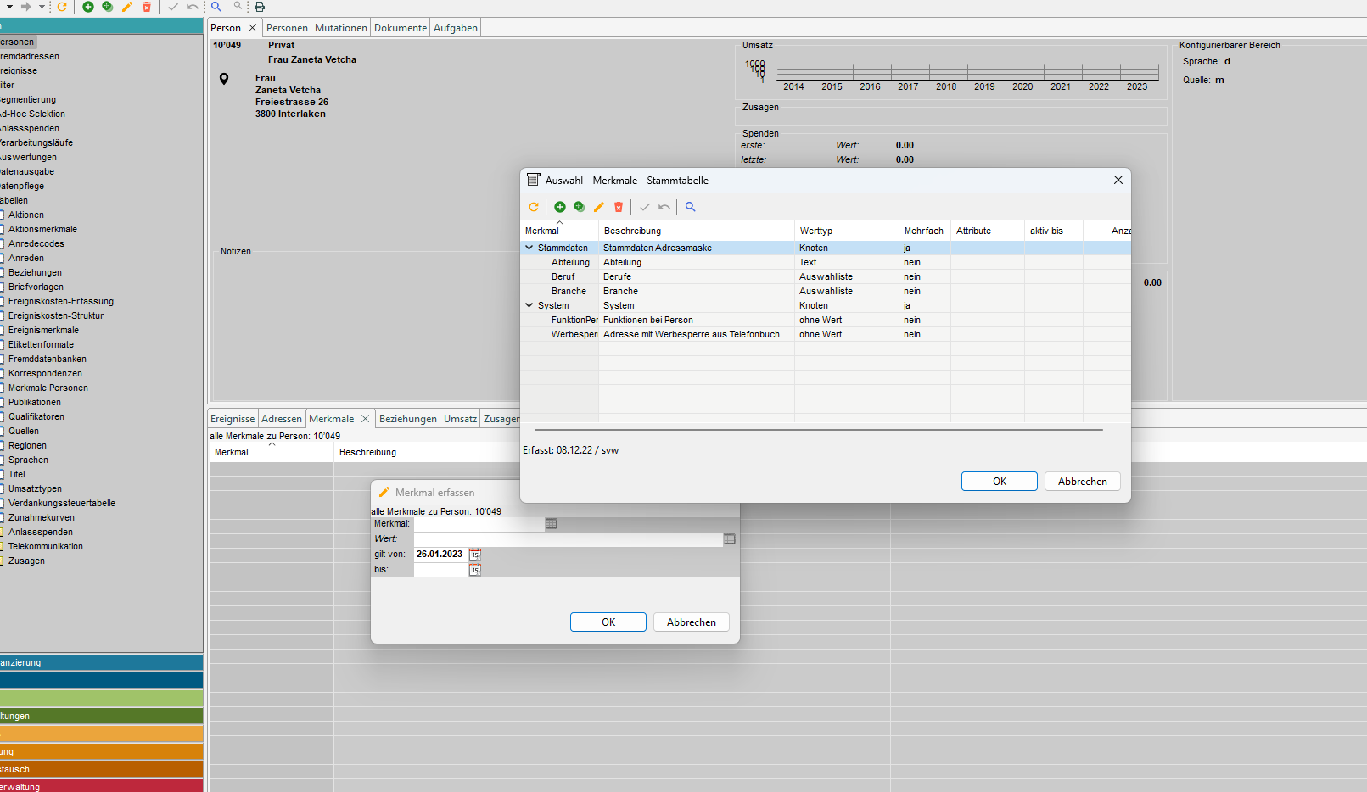The width and height of the screenshot is (1367, 792).
Task: Open the Beziehungen tab in the lower panel
Action: point(407,419)
